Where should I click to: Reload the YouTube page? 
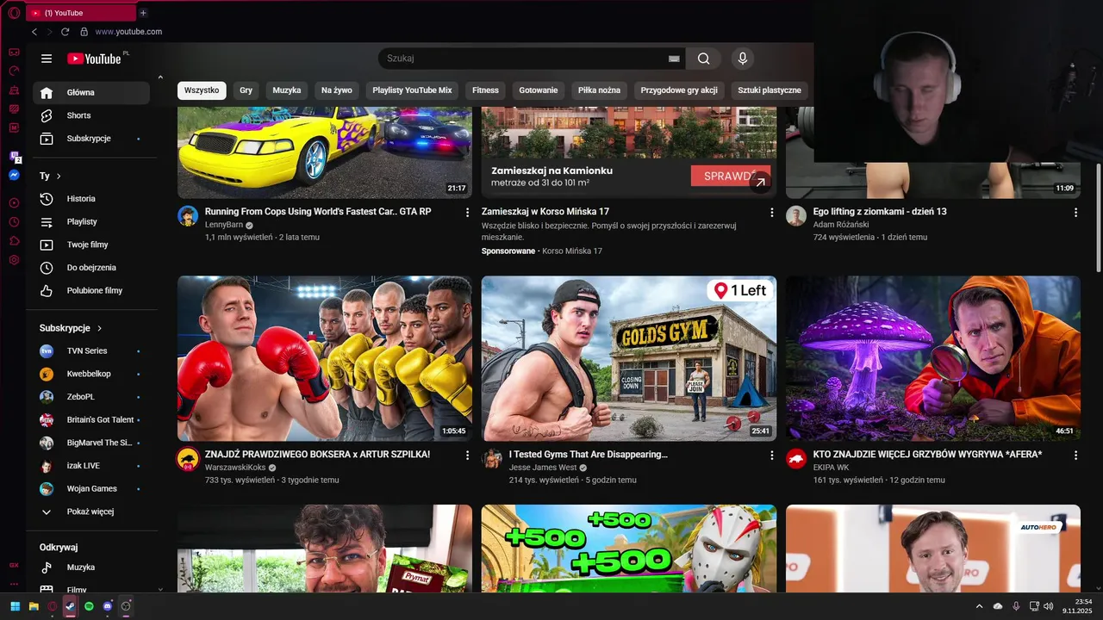pyautogui.click(x=65, y=32)
